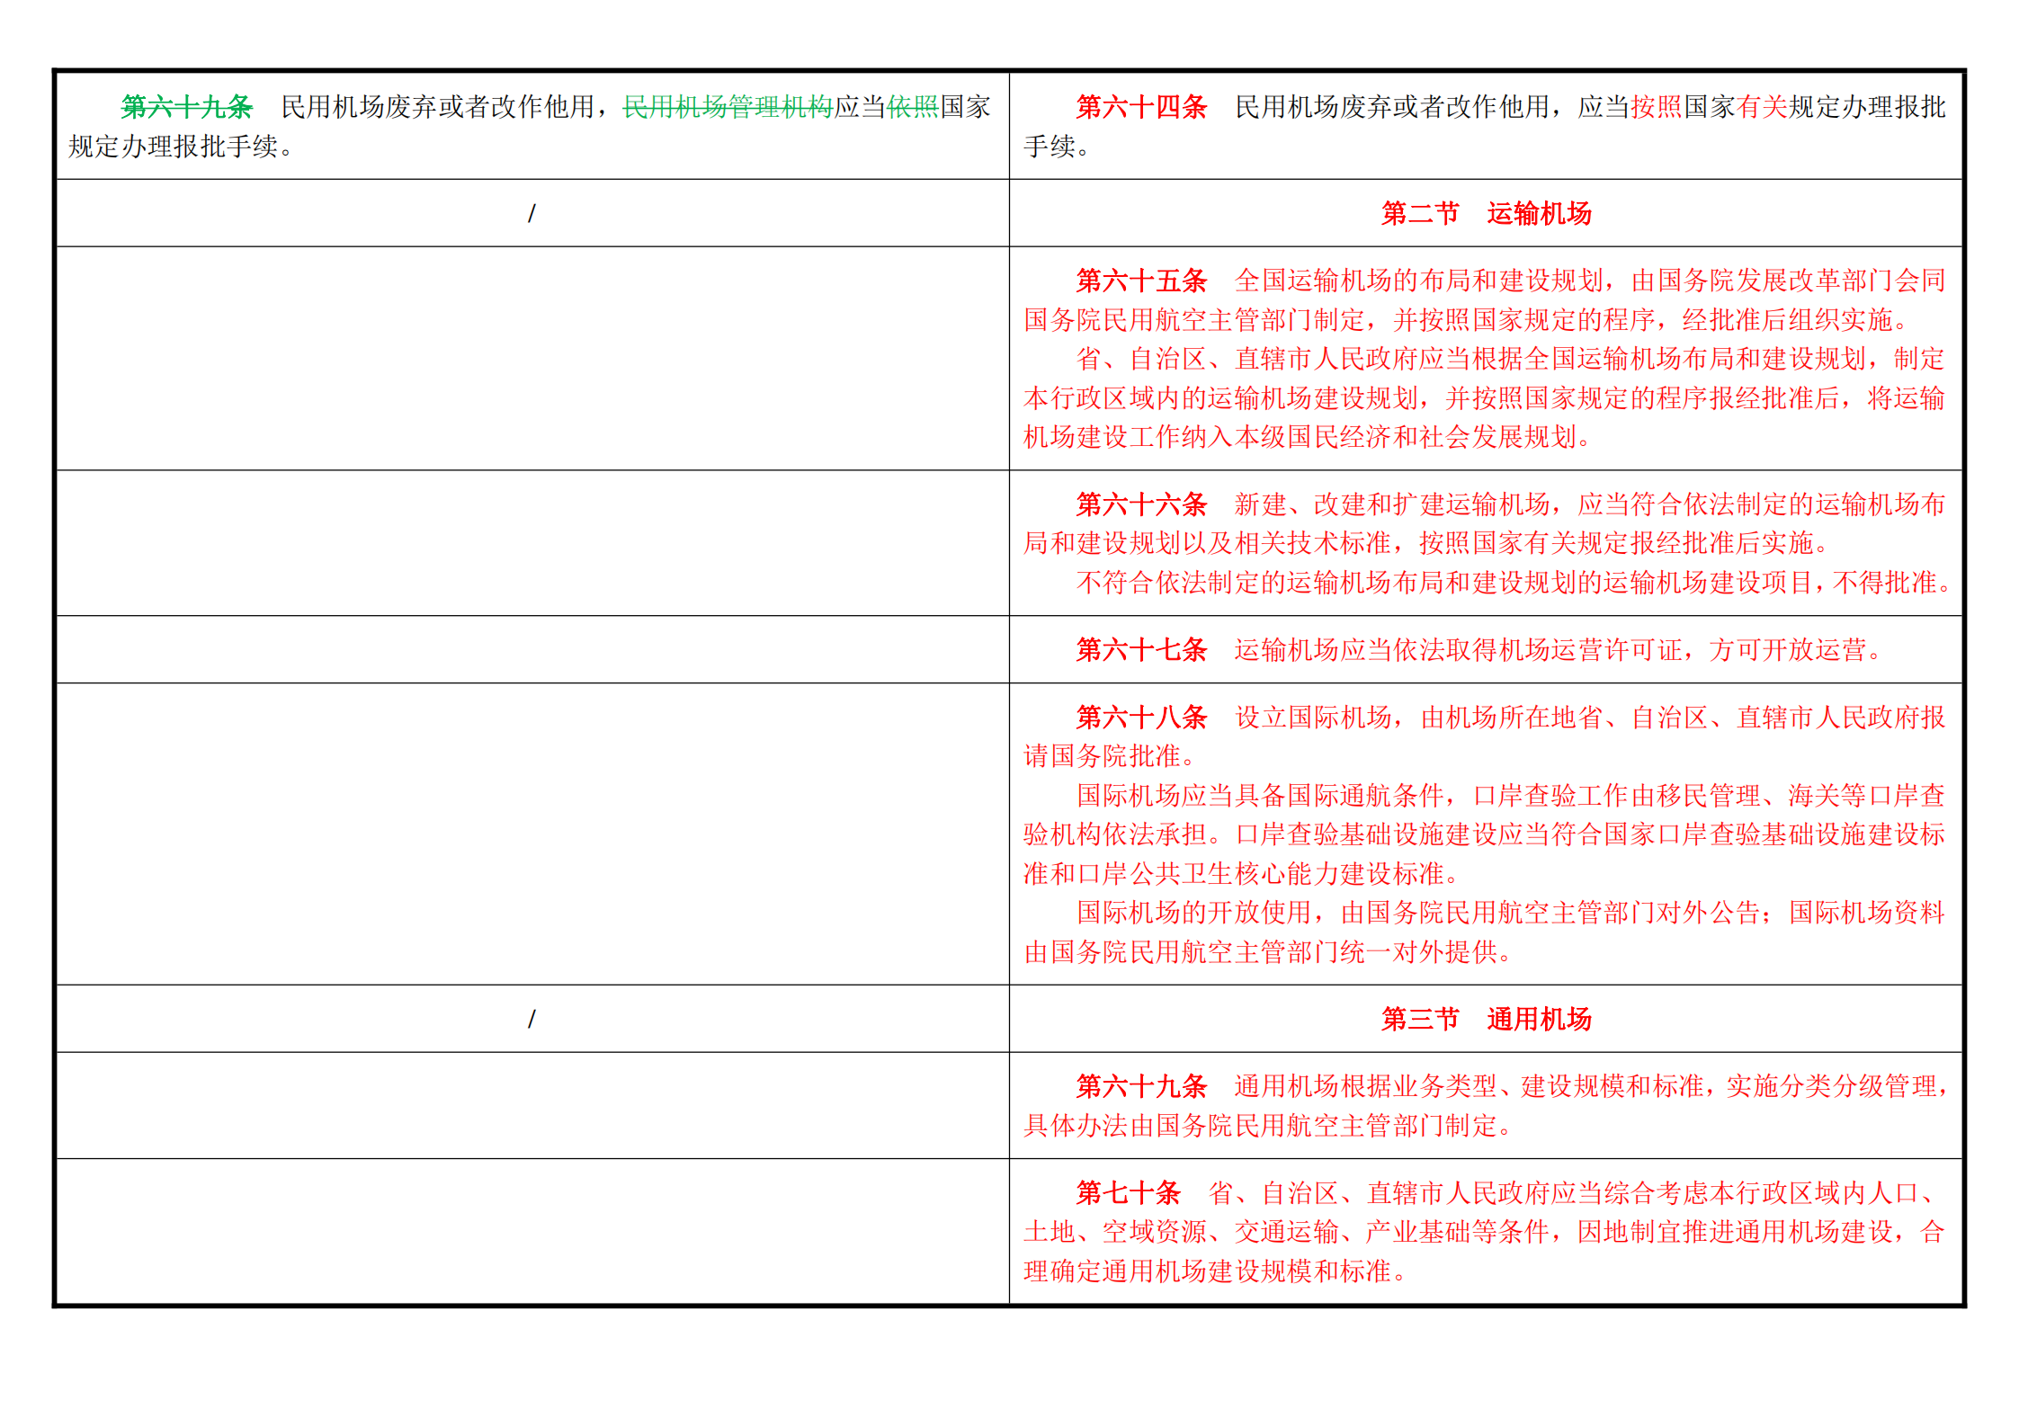
Task: Click the red word 按照 in article 64
Action: 1657,107
